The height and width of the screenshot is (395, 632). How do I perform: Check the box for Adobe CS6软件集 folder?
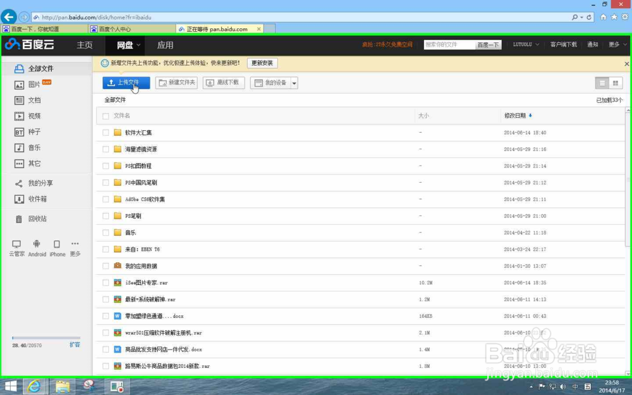click(x=106, y=200)
